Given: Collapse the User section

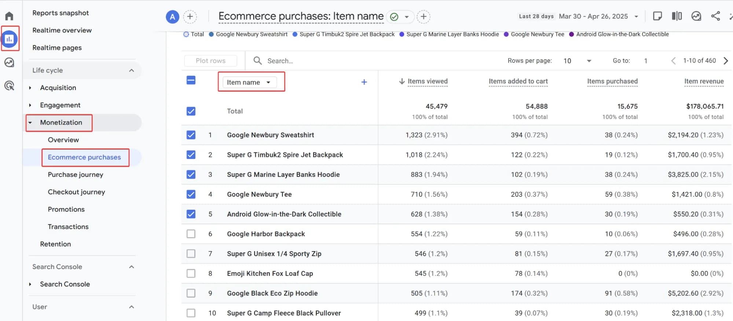Looking at the screenshot, I should point(131,307).
